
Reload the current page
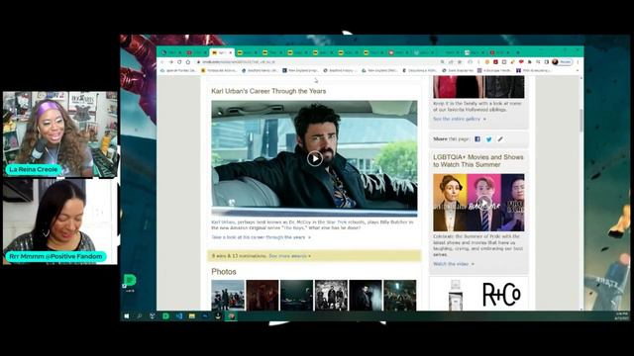(x=179, y=62)
